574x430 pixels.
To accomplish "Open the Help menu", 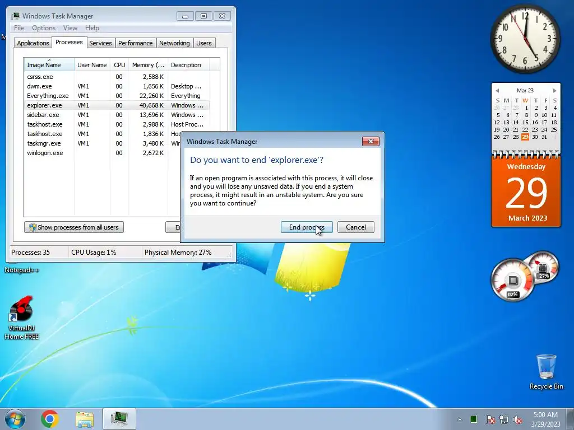I will tap(92, 28).
